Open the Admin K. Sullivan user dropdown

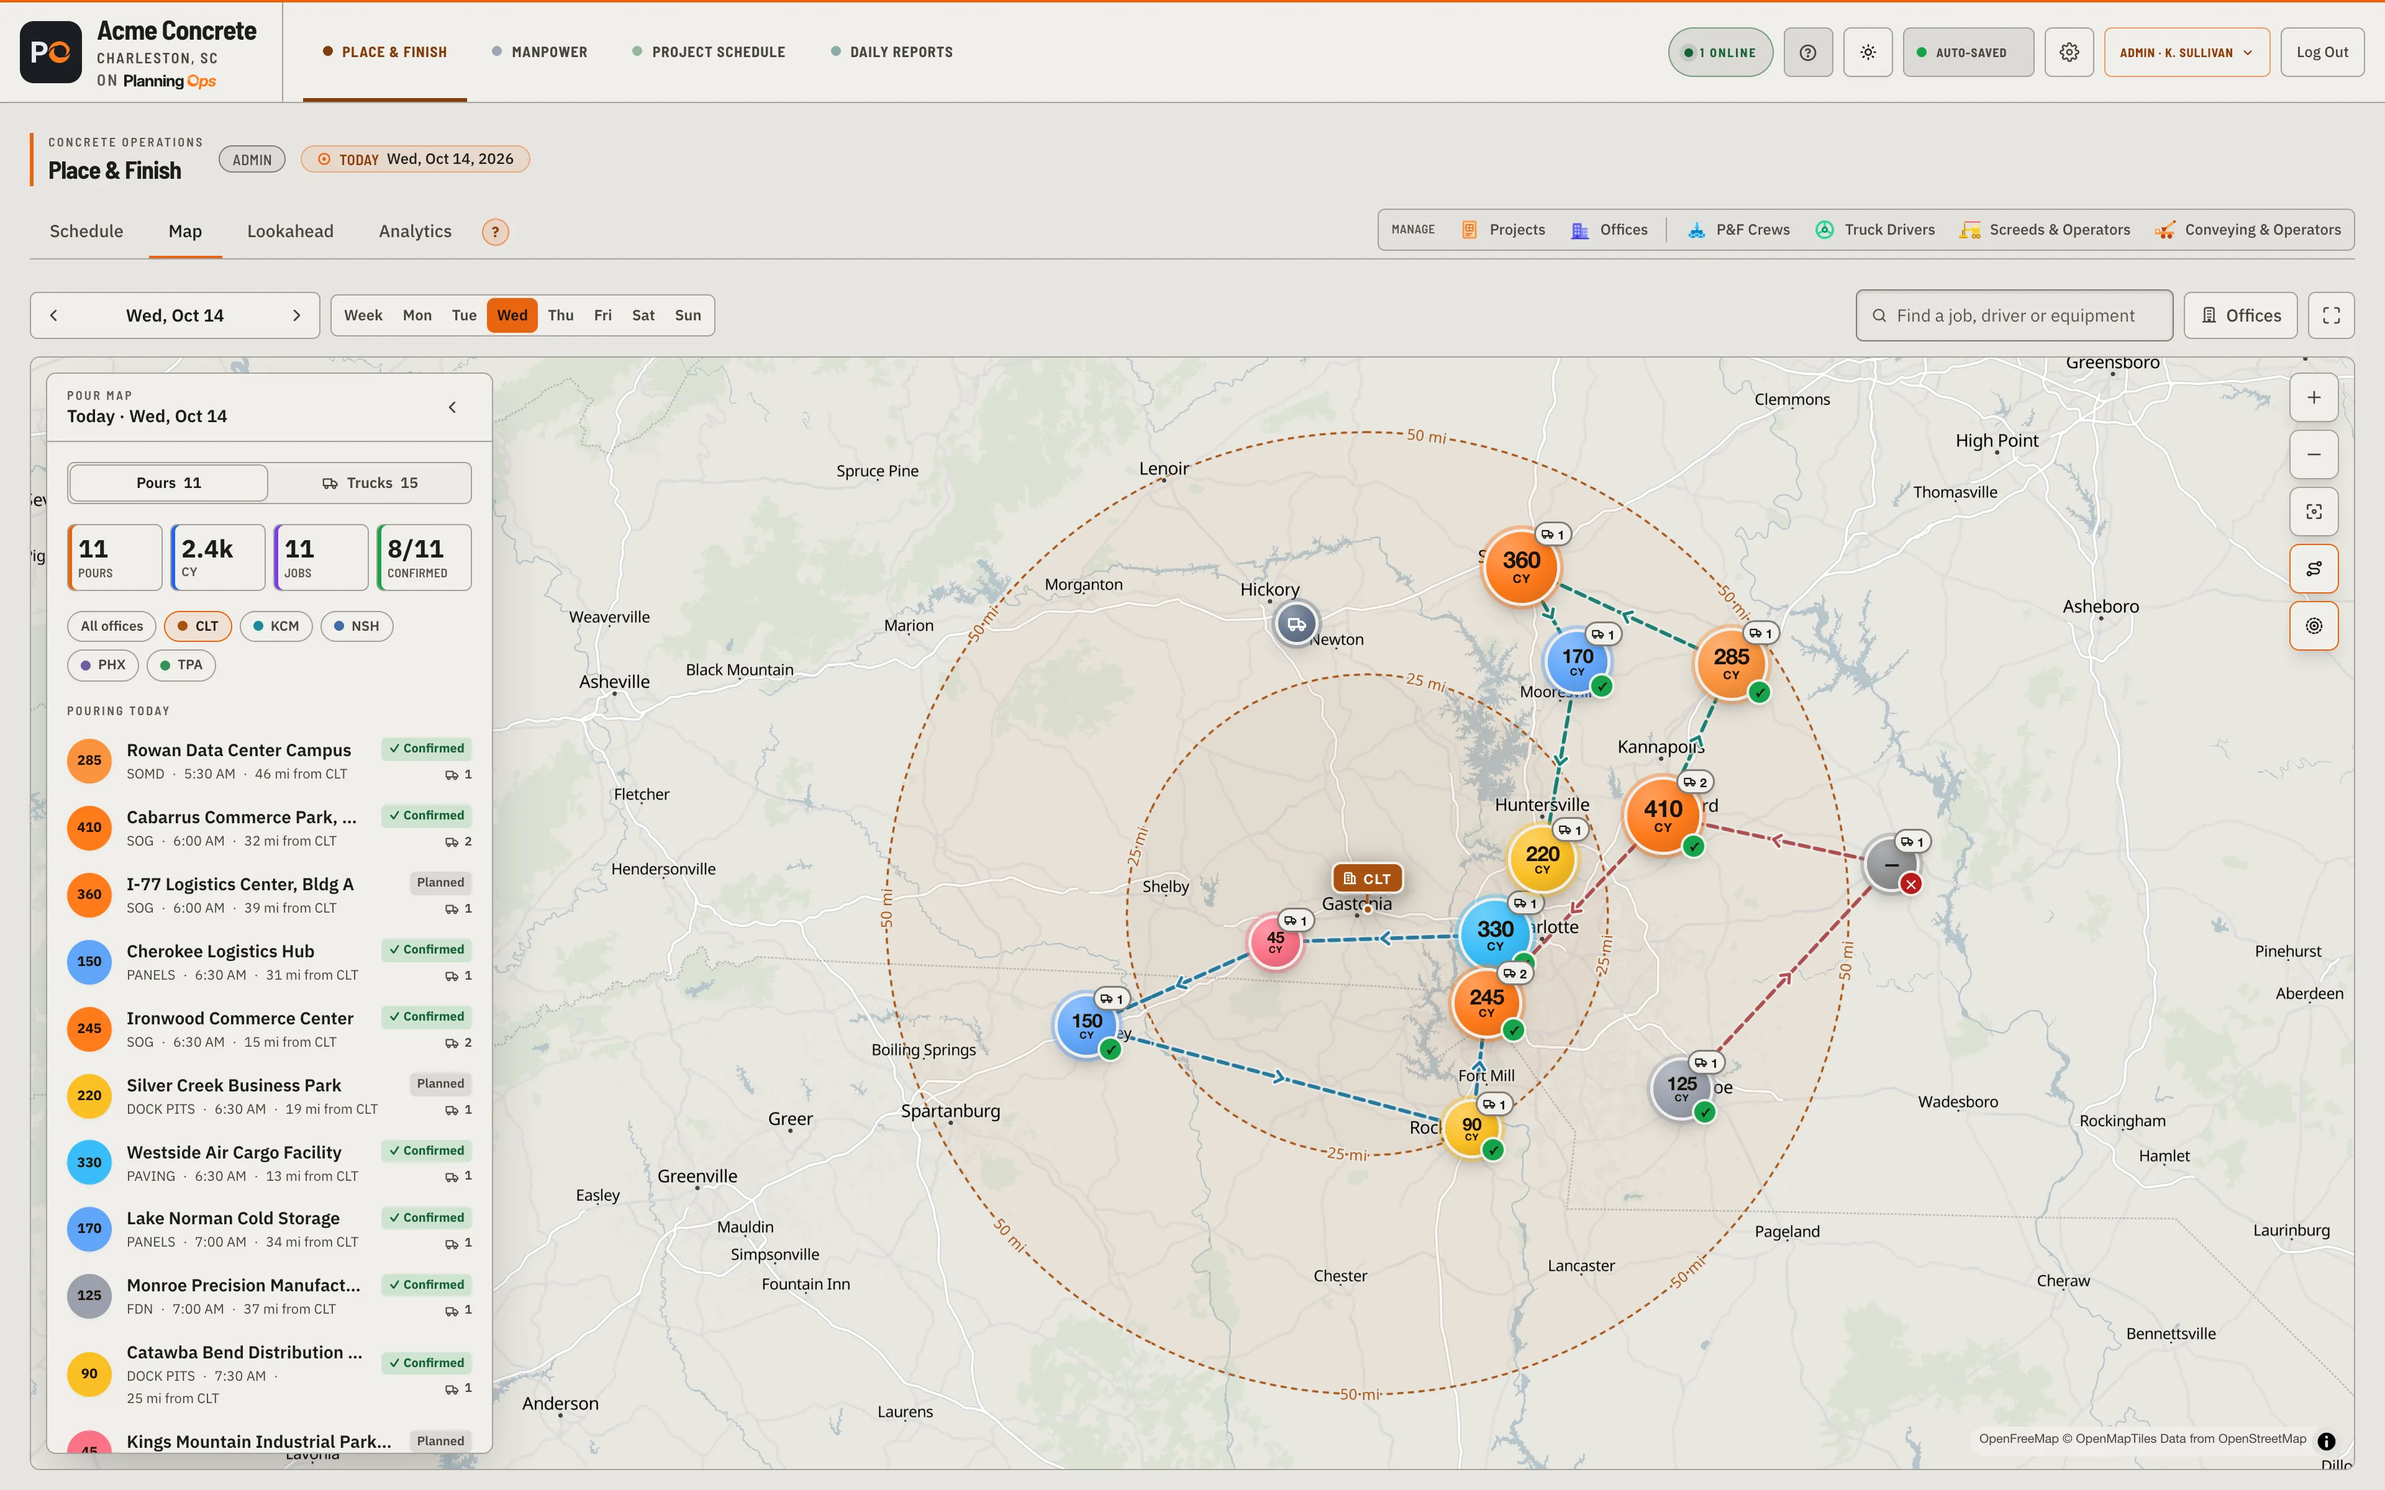click(2186, 52)
